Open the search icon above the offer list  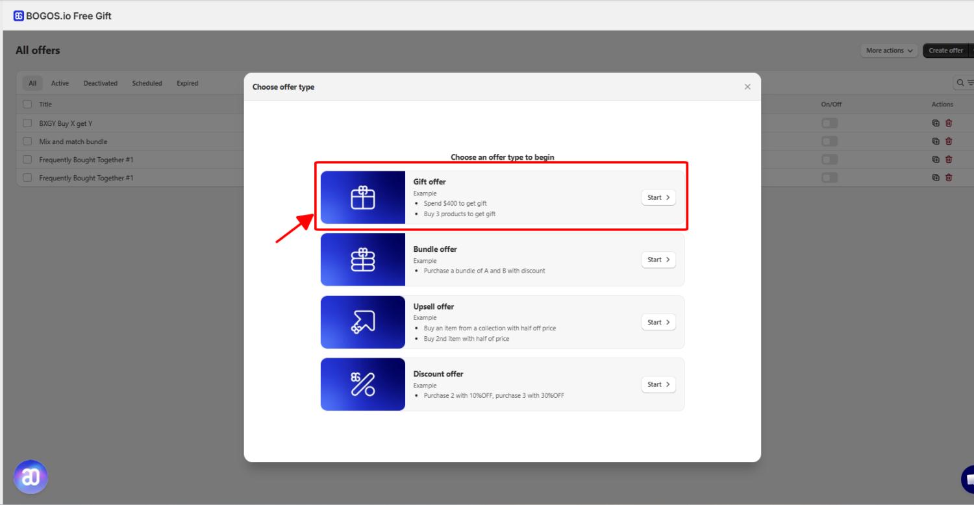click(960, 82)
